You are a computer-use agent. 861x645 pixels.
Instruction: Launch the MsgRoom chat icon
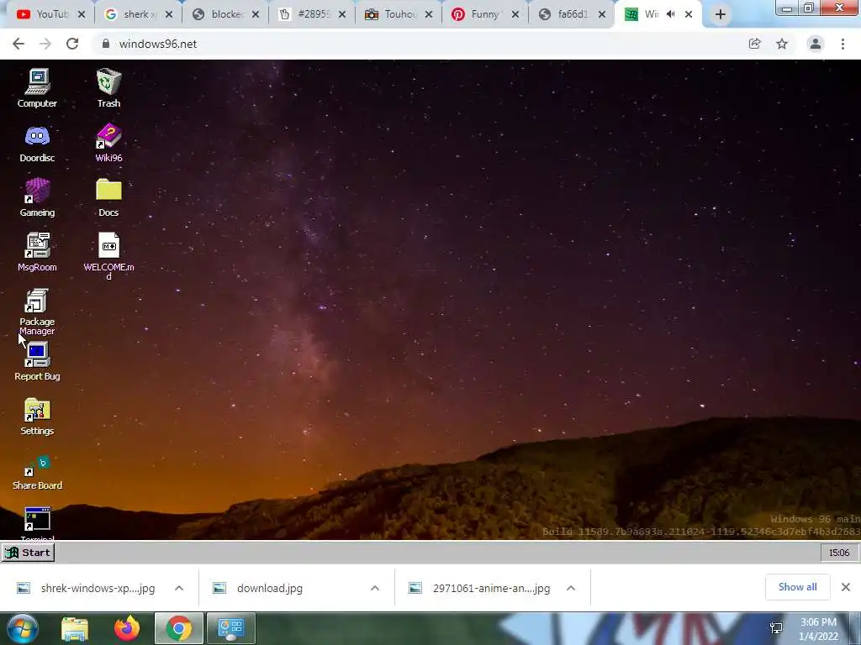[37, 252]
